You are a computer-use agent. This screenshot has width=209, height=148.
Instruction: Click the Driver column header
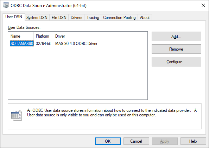[100, 36]
